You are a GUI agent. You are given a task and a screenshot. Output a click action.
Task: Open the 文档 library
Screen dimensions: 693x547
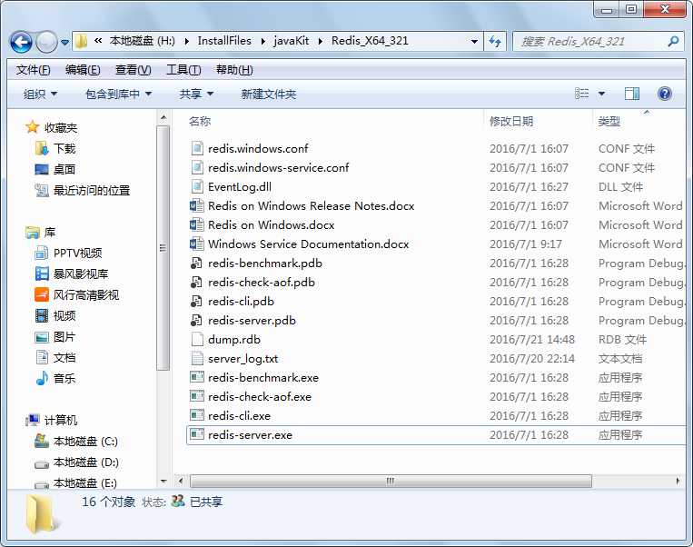point(55,357)
